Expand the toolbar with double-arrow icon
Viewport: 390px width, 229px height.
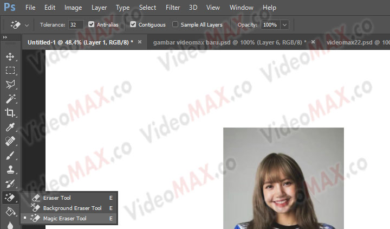tap(5, 37)
